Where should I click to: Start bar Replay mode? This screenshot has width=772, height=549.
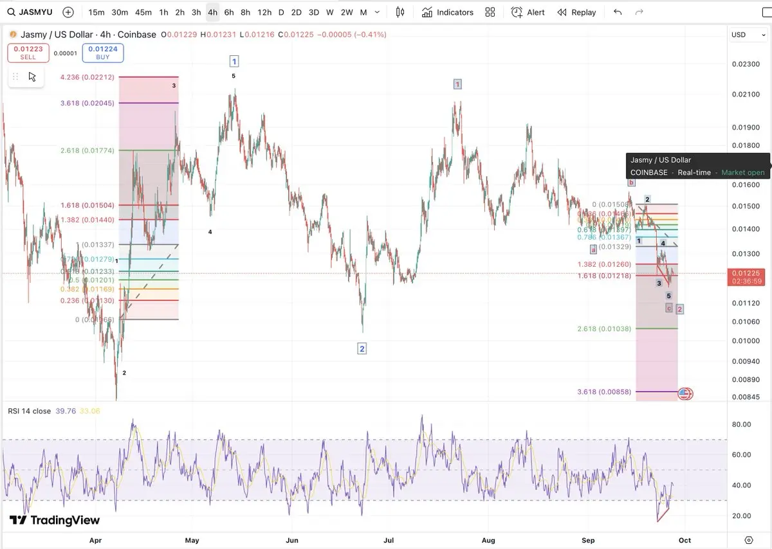(576, 12)
